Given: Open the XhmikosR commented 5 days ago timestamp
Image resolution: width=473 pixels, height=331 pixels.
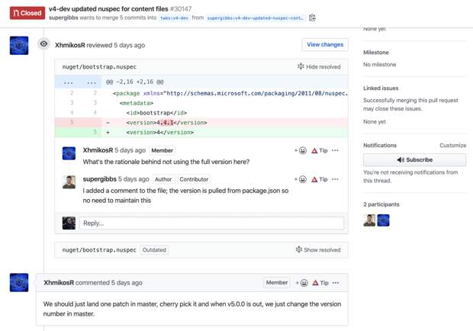Looking at the screenshot, I should tap(127, 283).
